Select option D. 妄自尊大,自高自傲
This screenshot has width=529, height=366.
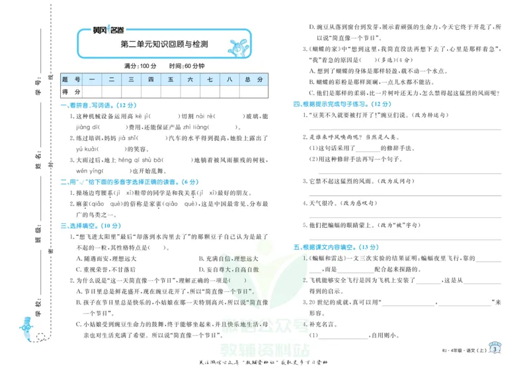[x=229, y=270]
